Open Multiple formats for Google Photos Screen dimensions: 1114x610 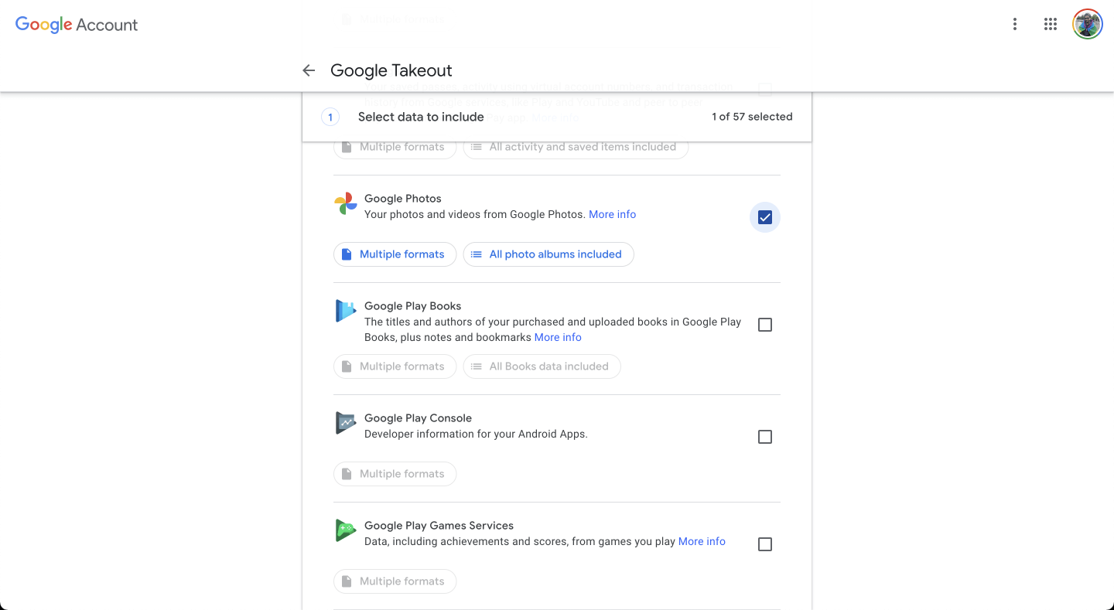coord(395,254)
